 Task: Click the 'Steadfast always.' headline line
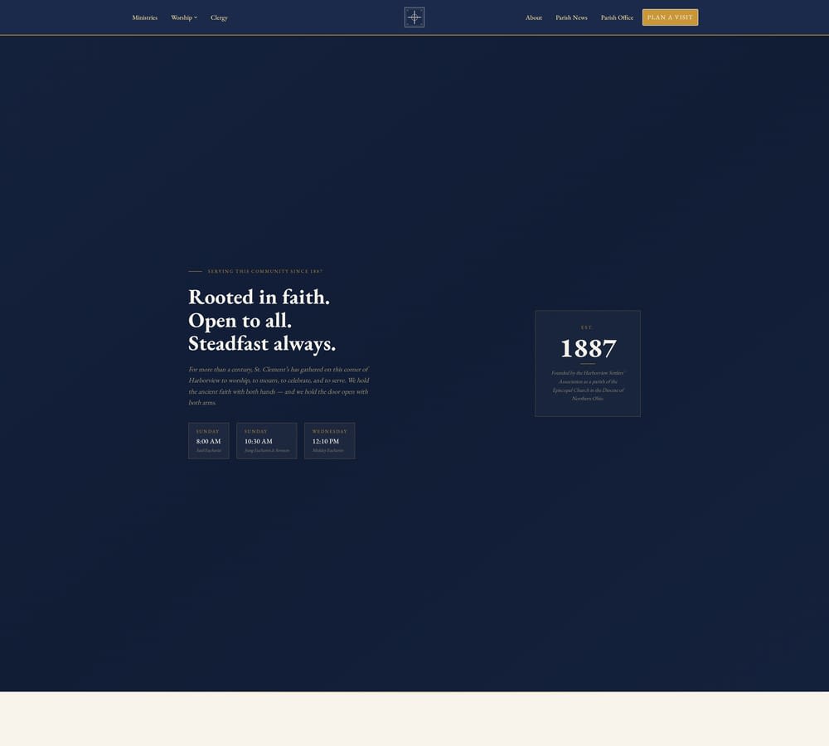[262, 343]
